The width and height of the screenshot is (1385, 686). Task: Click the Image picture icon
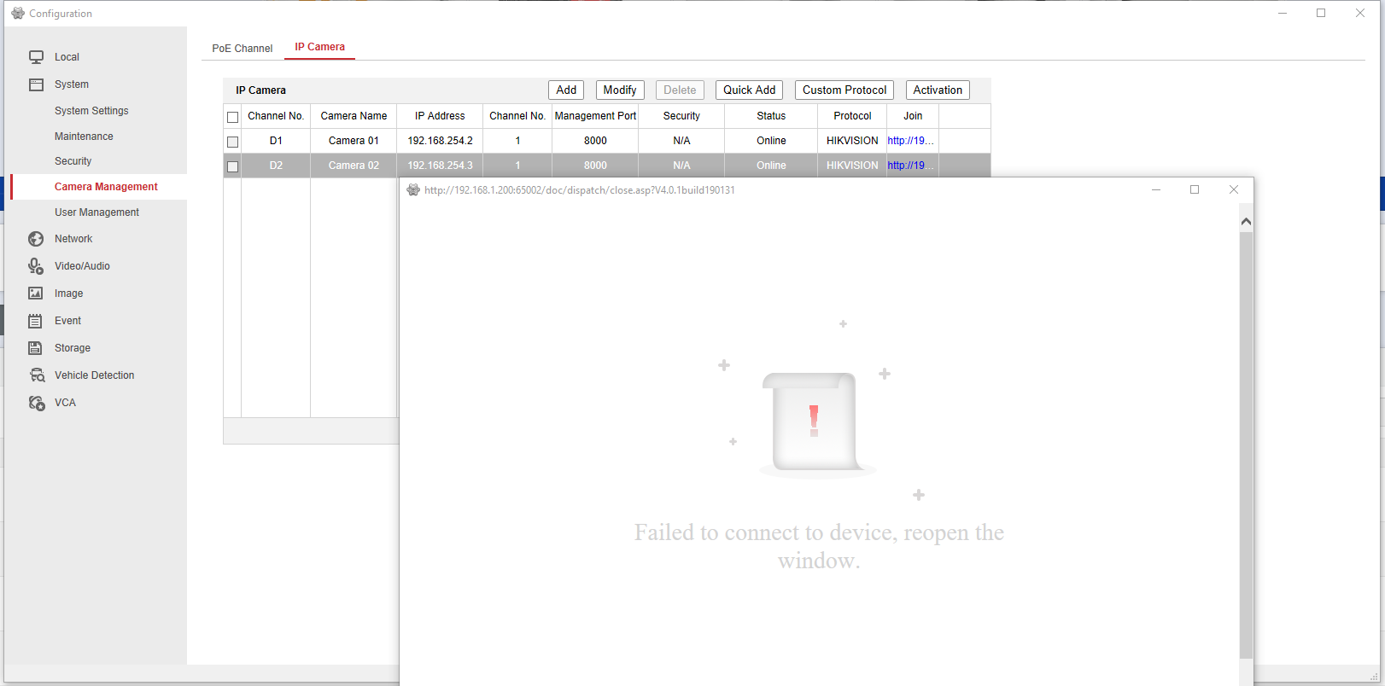pos(36,294)
